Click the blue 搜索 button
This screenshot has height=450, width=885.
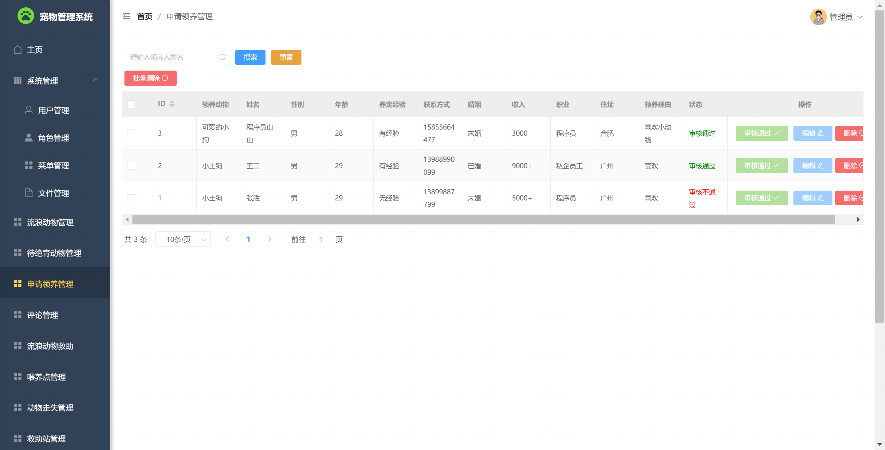[x=250, y=57]
